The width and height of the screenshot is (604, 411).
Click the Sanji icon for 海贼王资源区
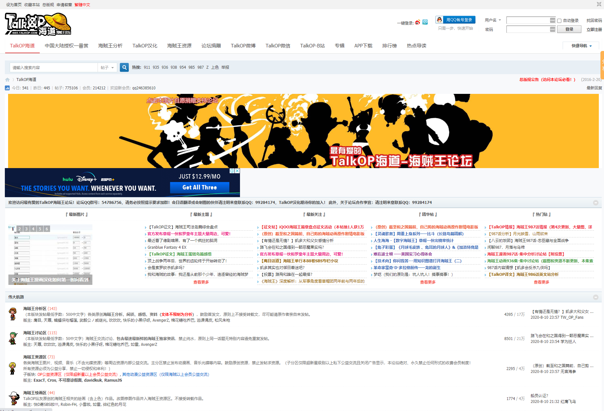(x=13, y=368)
